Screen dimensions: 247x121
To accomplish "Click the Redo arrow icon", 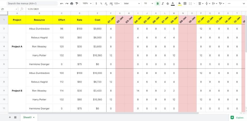I will (x=67, y=3).
